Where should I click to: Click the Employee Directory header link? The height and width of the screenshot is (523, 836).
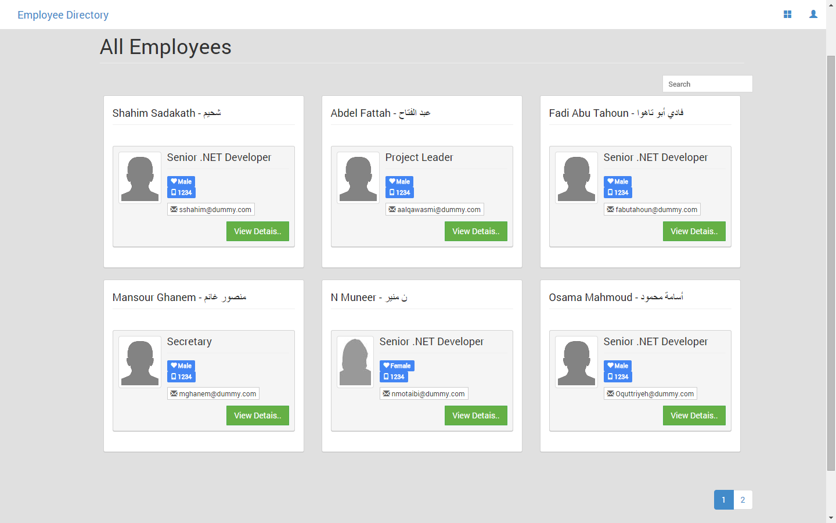point(63,15)
